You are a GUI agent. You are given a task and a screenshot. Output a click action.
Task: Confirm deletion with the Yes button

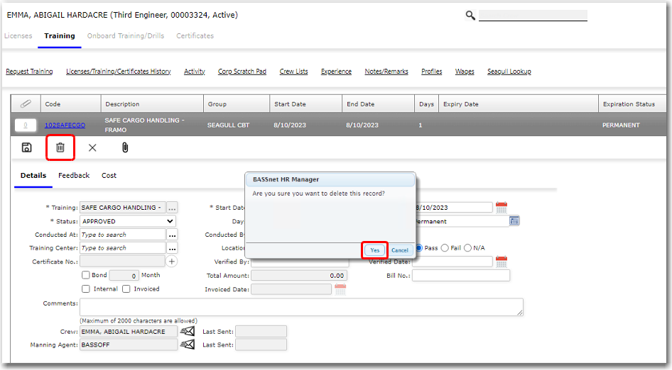[x=374, y=250]
